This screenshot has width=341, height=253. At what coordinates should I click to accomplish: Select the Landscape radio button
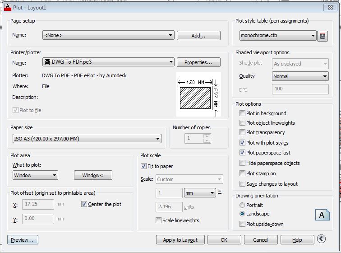[242, 214]
